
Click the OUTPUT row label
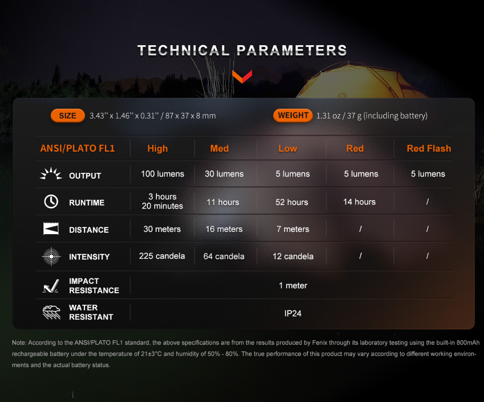tap(85, 176)
